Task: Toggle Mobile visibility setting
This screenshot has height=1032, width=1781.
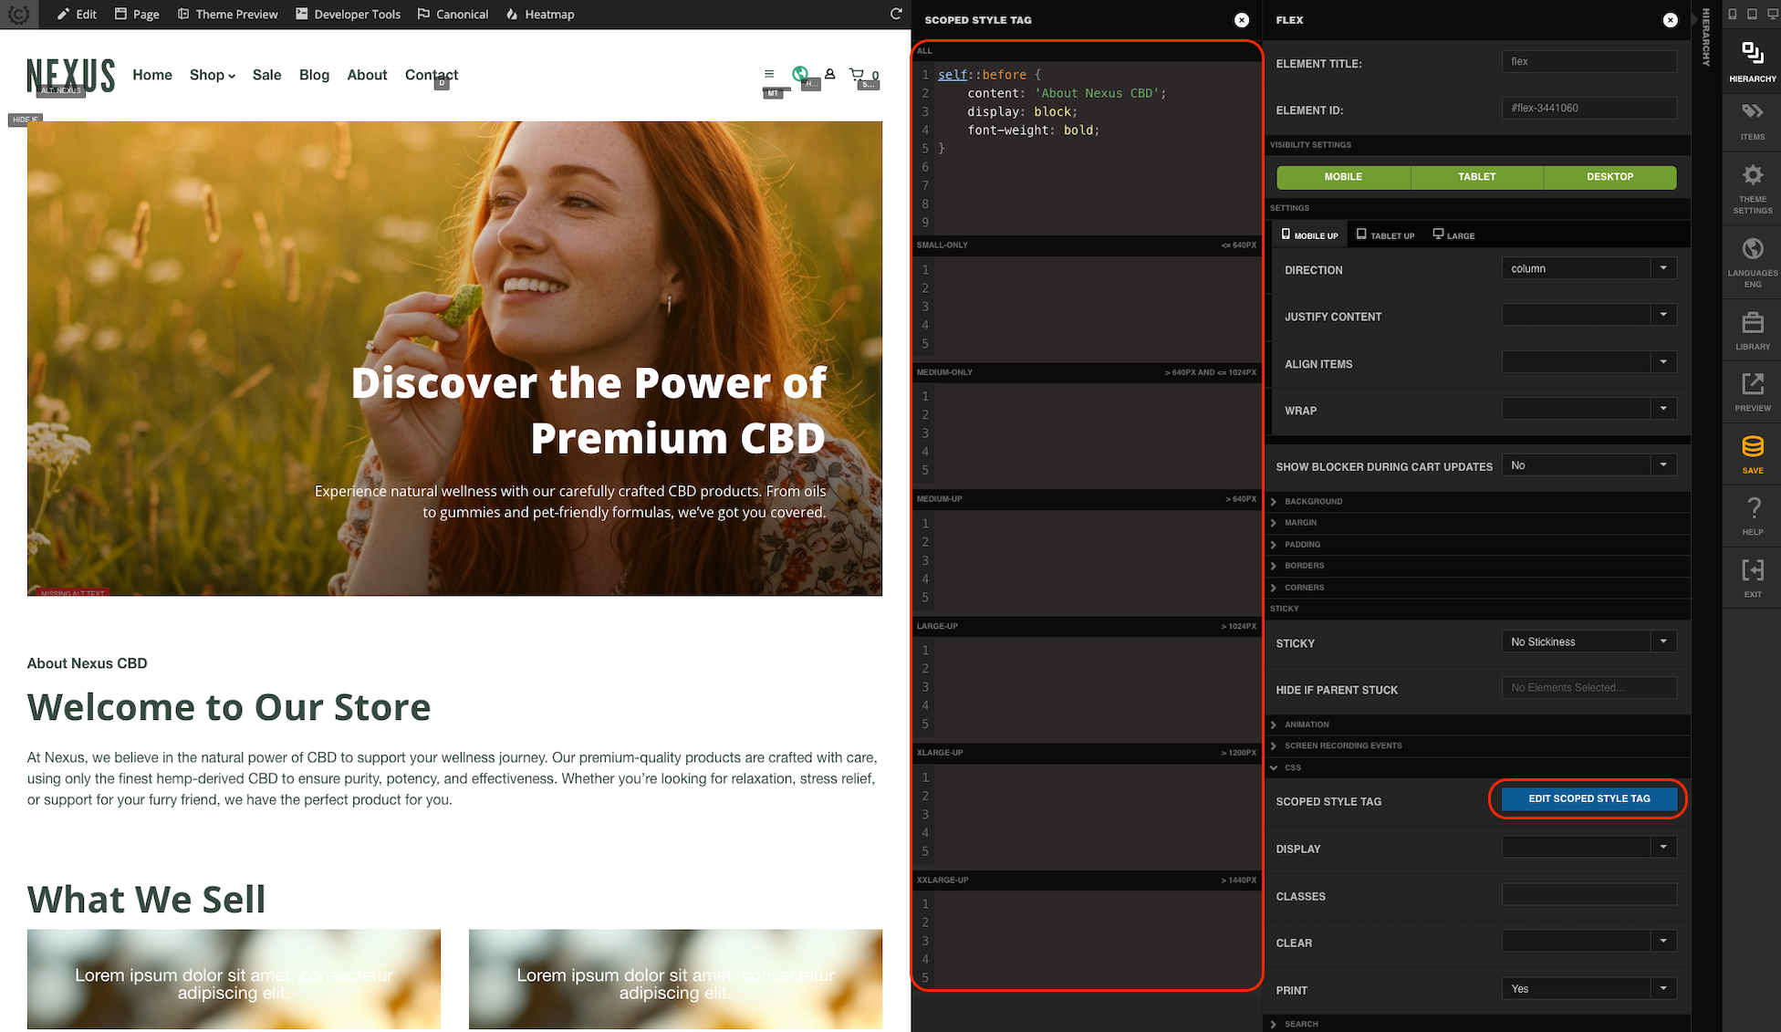Action: point(1343,177)
